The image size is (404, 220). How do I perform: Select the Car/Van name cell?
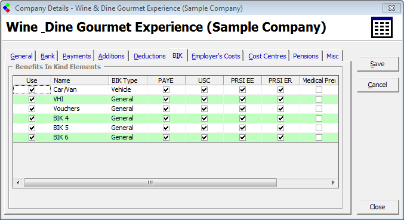coord(80,90)
